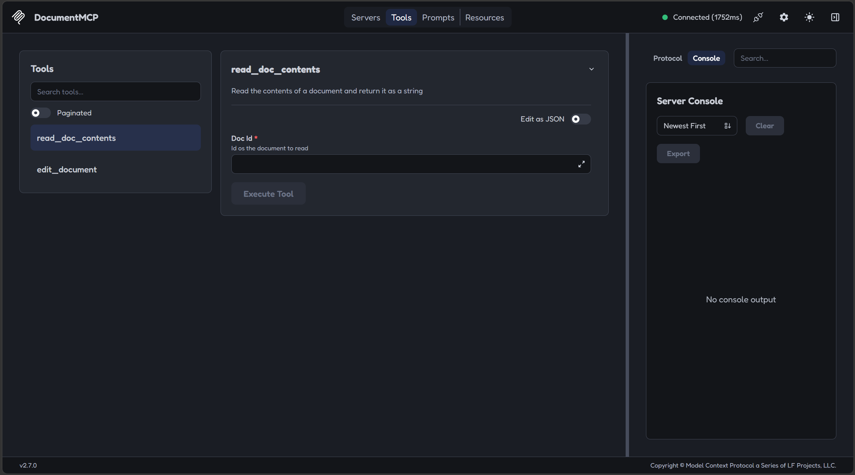Collapse the side panel with panel icon
The height and width of the screenshot is (475, 855).
click(835, 17)
